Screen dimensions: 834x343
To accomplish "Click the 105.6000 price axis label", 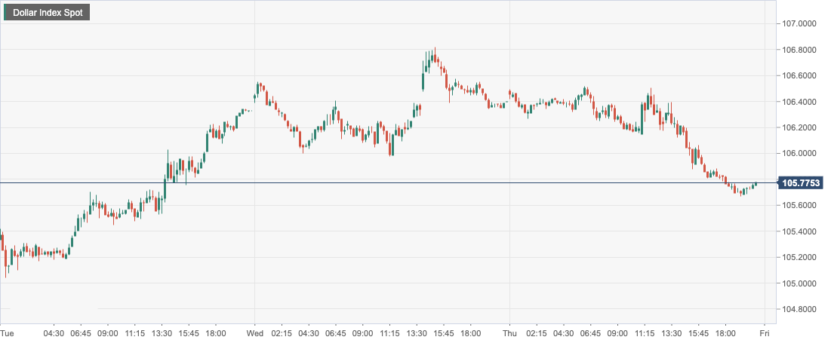I will click(x=801, y=206).
